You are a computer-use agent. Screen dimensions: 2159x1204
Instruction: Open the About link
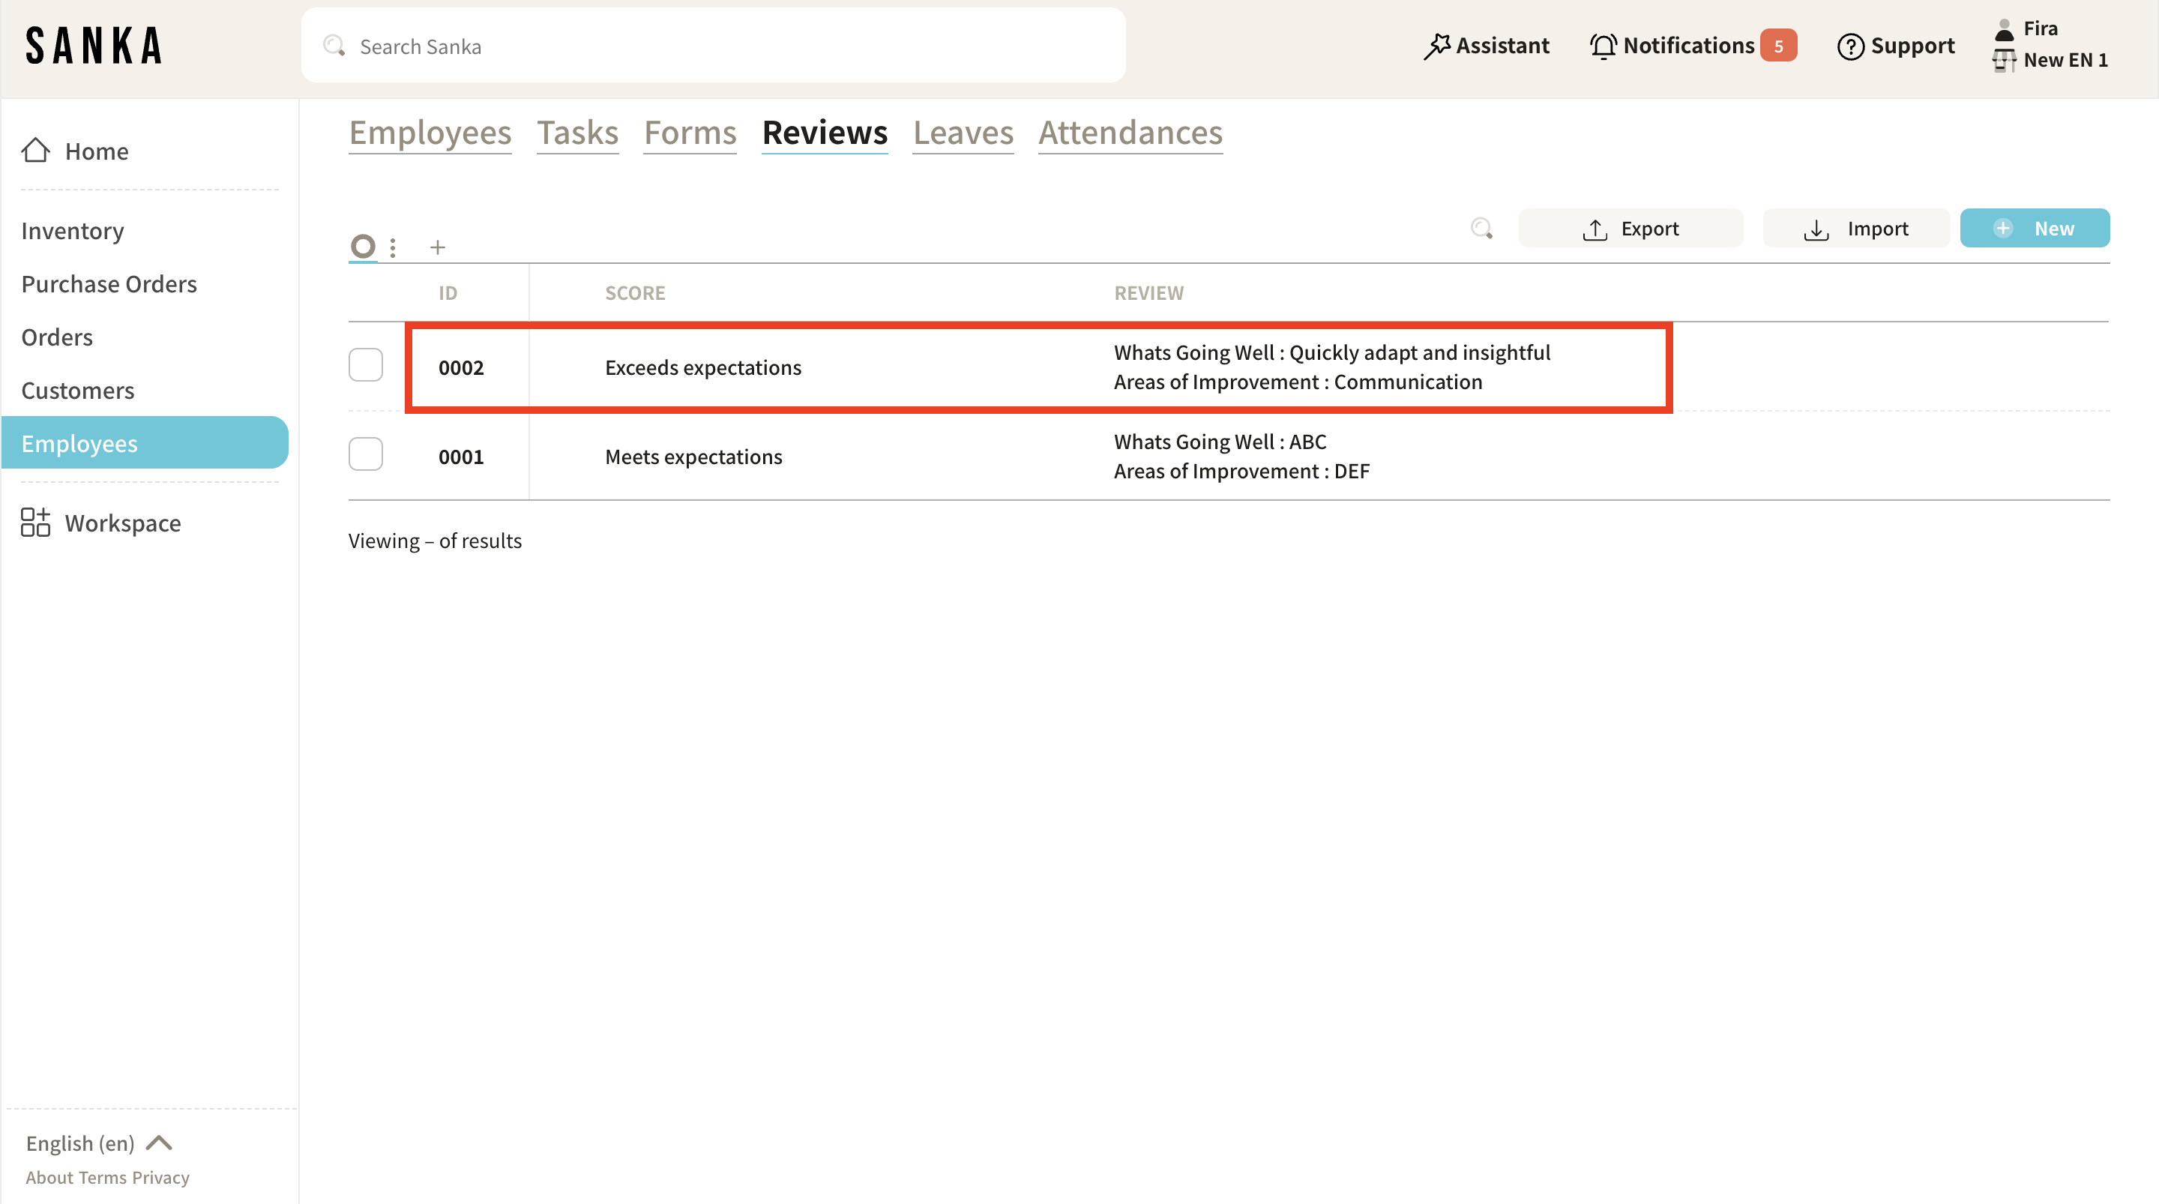[x=49, y=1177]
